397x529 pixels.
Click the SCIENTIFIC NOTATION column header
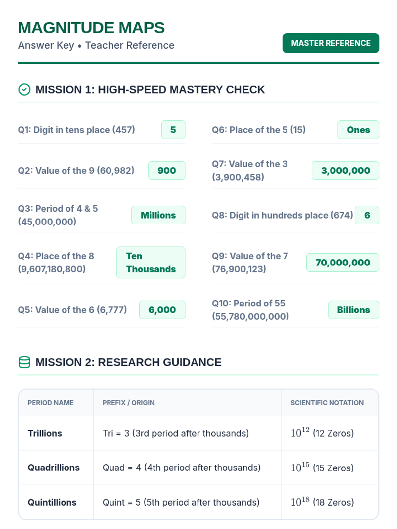[x=327, y=403]
